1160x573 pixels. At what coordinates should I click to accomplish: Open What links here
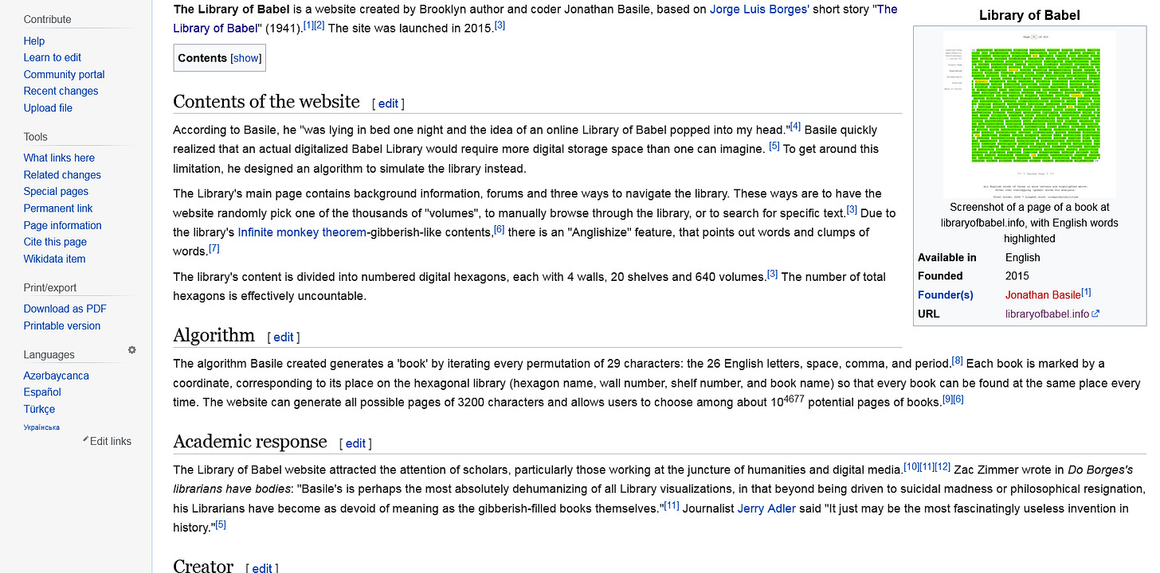(59, 158)
